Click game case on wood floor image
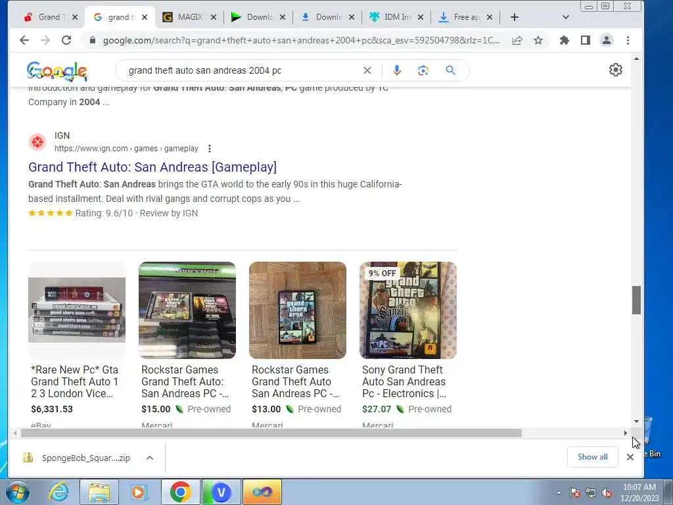This screenshot has height=505, width=673. click(x=298, y=310)
